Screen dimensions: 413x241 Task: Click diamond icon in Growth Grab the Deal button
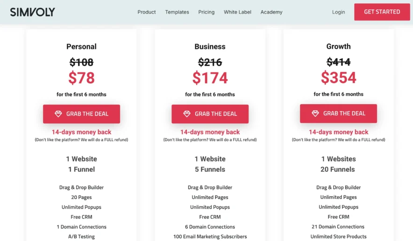click(x=315, y=113)
